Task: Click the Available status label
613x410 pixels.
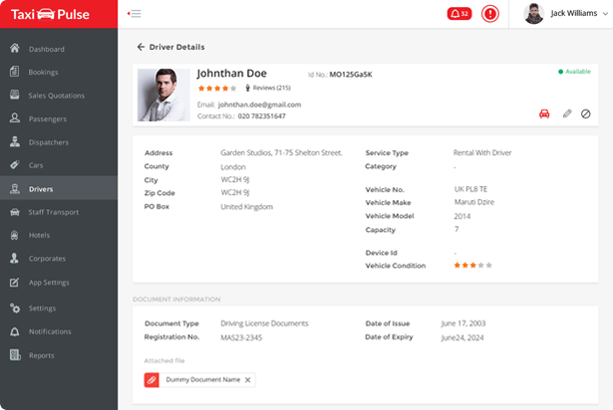Action: pos(578,72)
